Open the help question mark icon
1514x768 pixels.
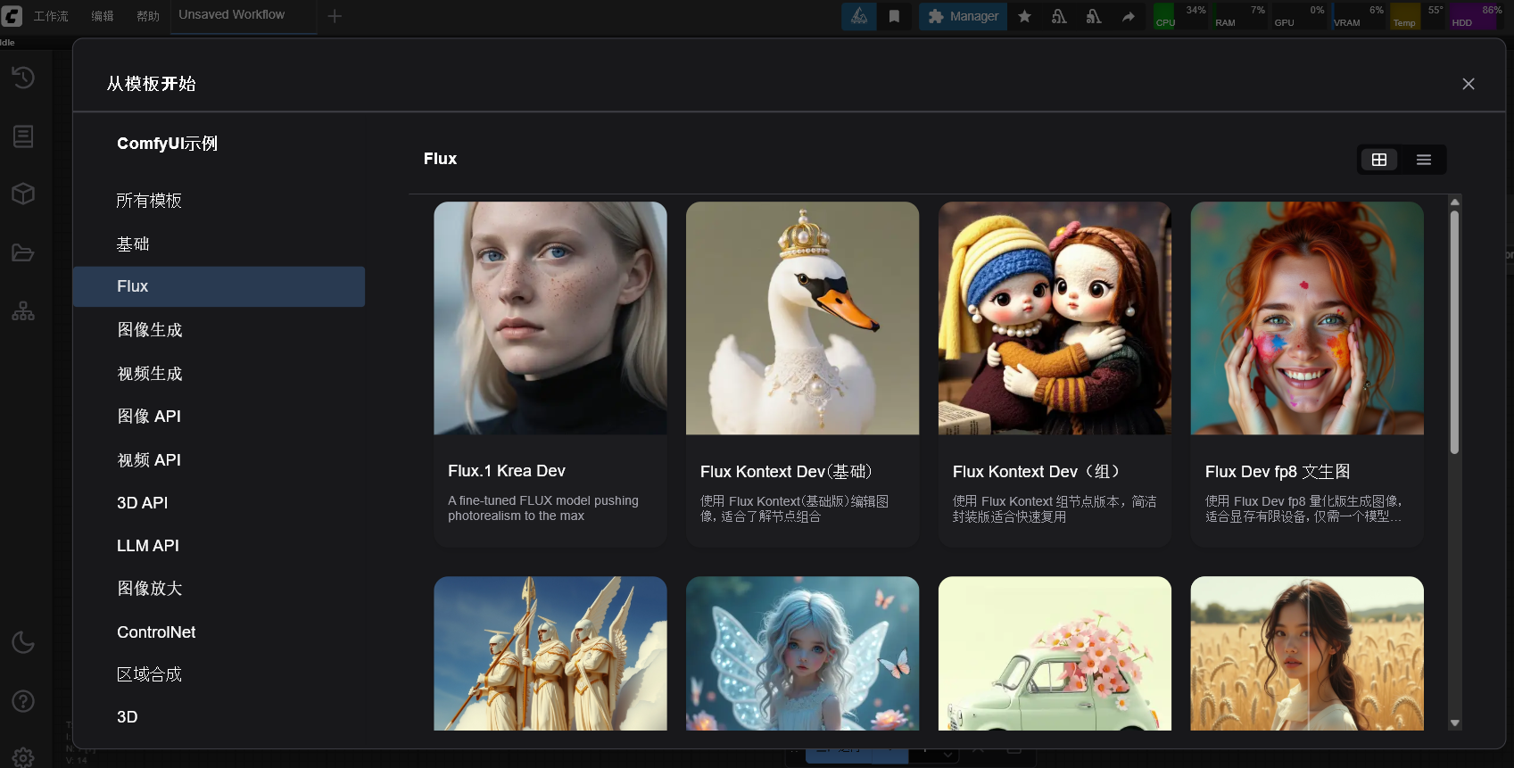click(23, 701)
